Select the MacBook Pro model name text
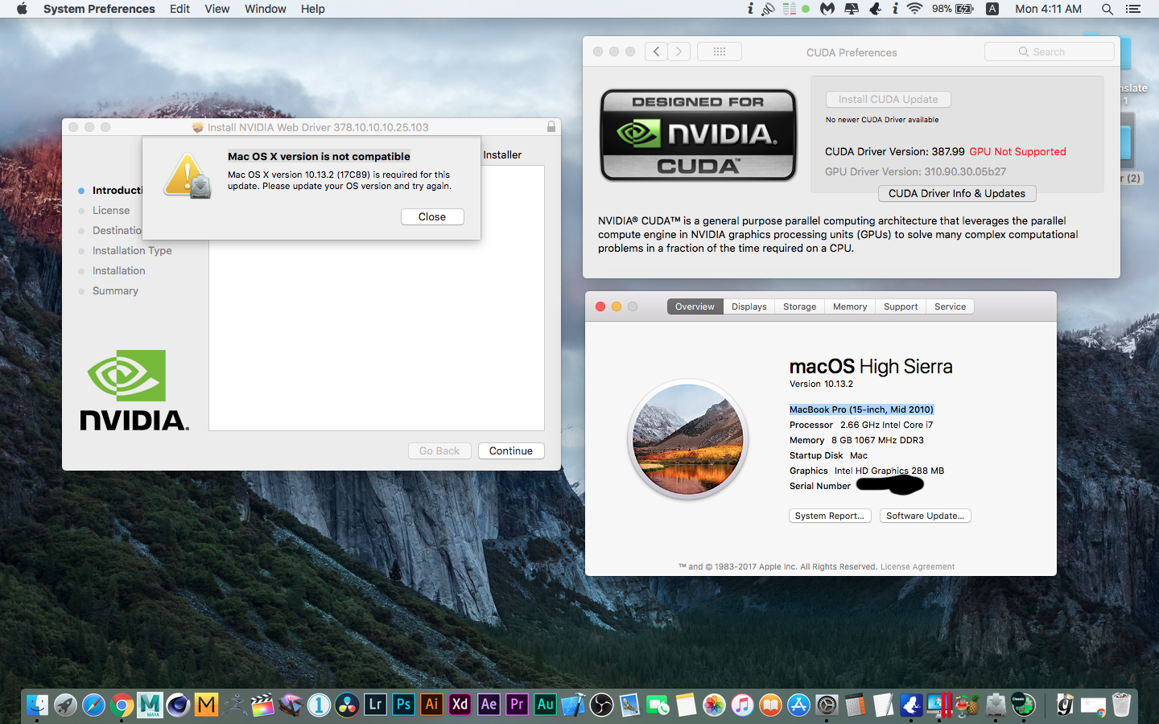 tap(861, 409)
